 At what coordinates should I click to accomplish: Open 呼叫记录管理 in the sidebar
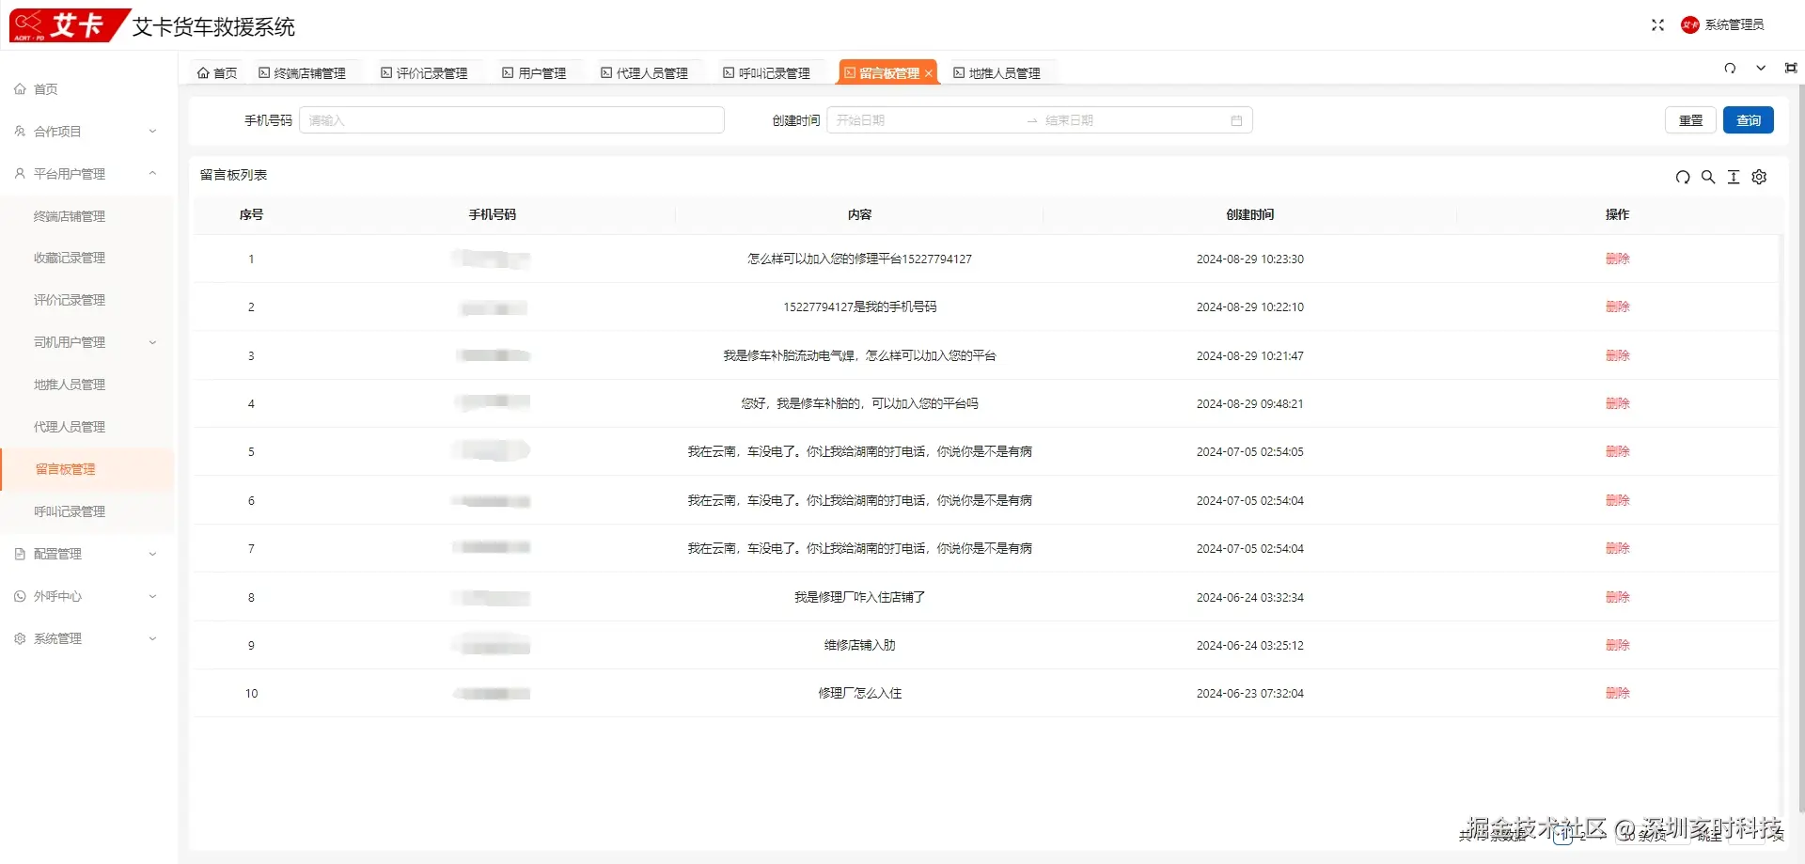[x=70, y=512]
